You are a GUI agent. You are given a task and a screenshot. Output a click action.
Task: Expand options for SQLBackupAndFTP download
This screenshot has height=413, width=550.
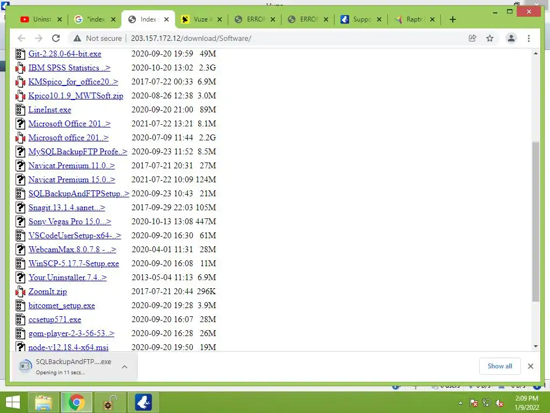pos(125,367)
